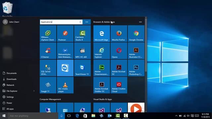Screen dimensions: 212x119
Task: Select Browsers & Adobe Apps group title
Action: click(104, 22)
